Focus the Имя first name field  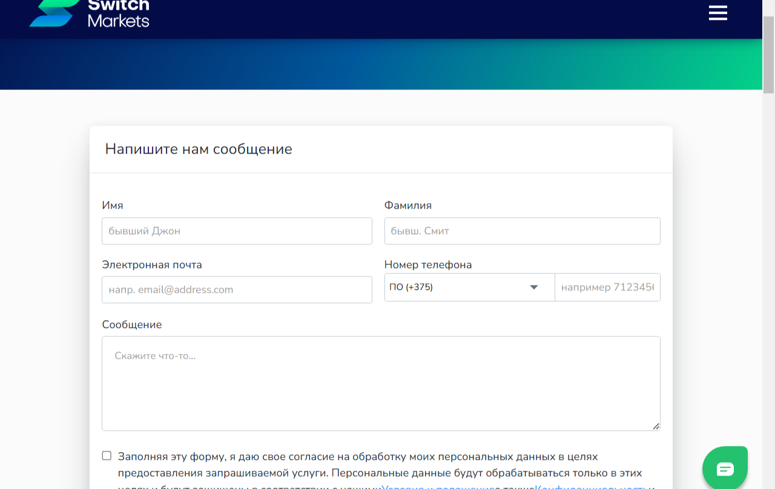(x=237, y=231)
